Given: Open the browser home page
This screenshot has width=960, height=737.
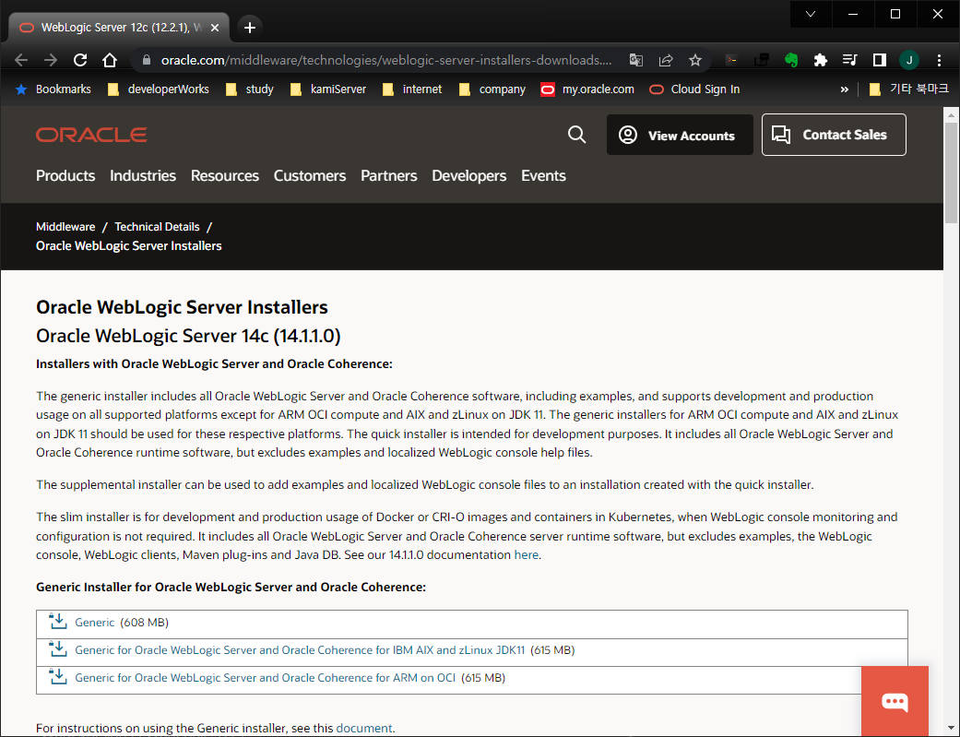Looking at the screenshot, I should tap(110, 60).
